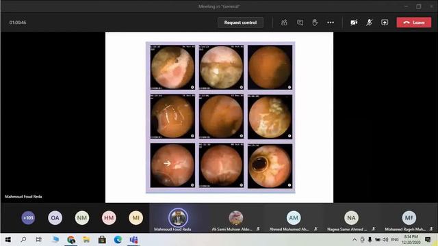Open the share content tray
Image resolution: width=438 pixels, height=246 pixels.
[x=385, y=23]
